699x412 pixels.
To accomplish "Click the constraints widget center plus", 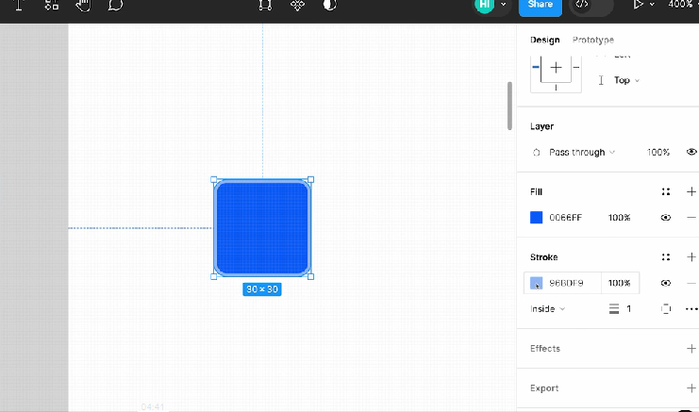I will pos(556,68).
